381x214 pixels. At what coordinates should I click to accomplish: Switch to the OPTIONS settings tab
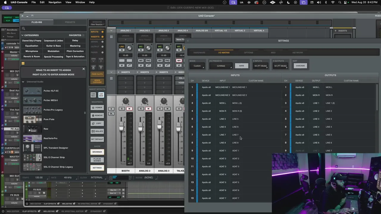coord(249,53)
